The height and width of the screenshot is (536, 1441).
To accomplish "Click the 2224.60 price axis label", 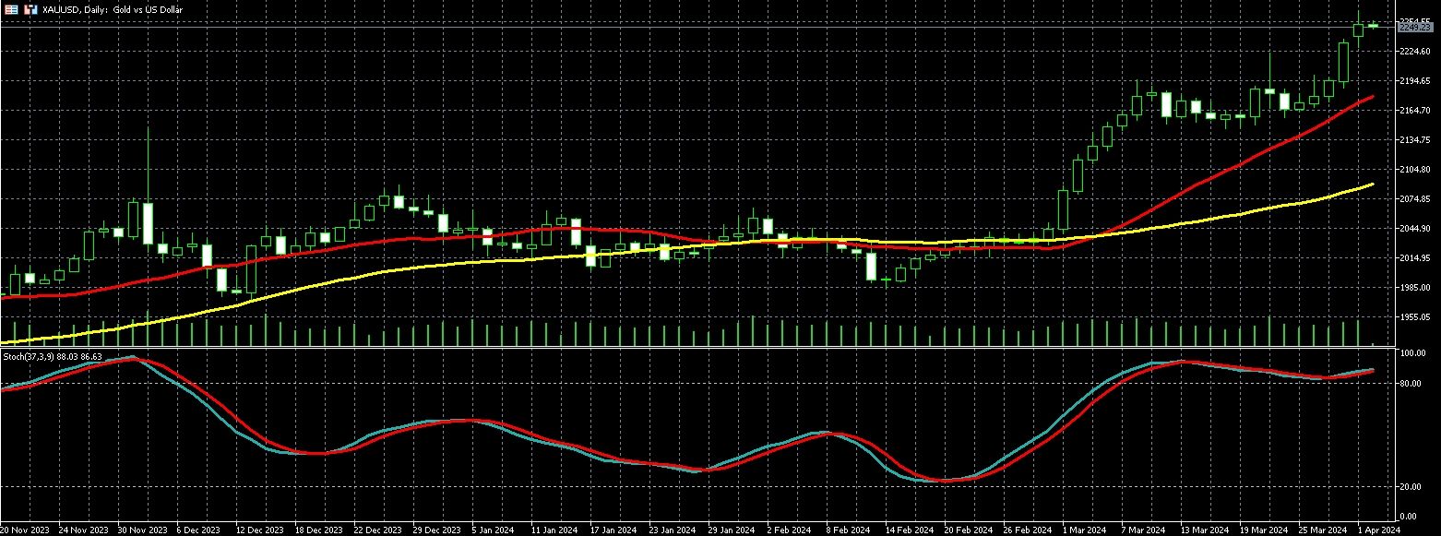I will (1414, 52).
